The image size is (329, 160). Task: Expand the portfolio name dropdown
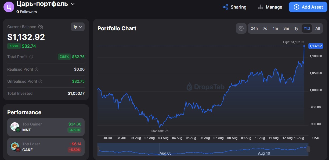pyautogui.click(x=73, y=4)
